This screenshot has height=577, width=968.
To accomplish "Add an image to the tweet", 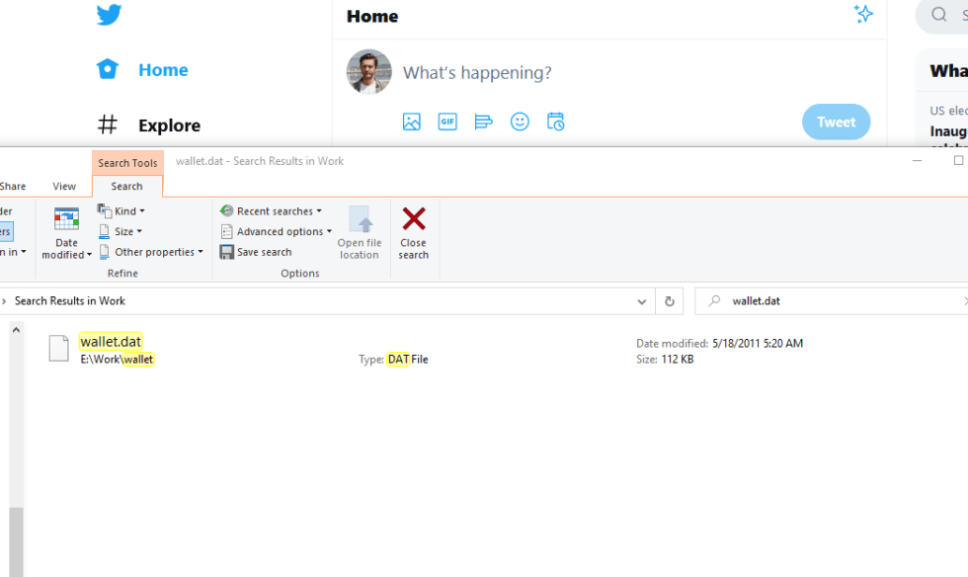I will click(x=412, y=122).
